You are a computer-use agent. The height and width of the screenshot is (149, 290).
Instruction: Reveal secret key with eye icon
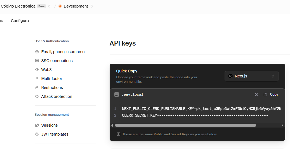pos(256,94)
